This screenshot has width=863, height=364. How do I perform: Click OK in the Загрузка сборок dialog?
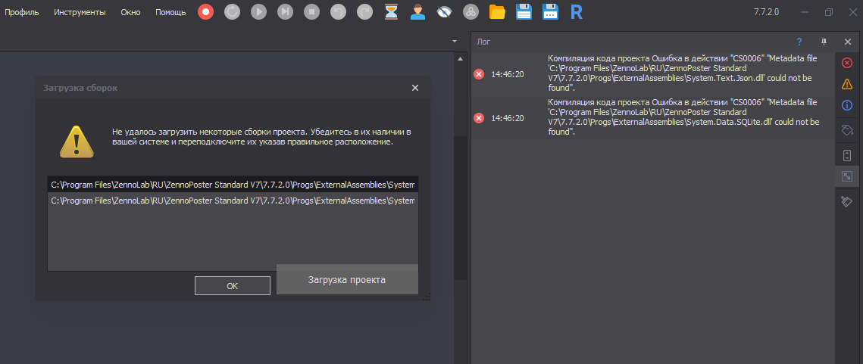point(233,286)
